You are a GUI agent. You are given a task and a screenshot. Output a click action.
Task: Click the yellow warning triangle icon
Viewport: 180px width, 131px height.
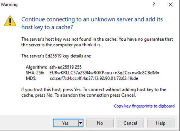point(10,21)
